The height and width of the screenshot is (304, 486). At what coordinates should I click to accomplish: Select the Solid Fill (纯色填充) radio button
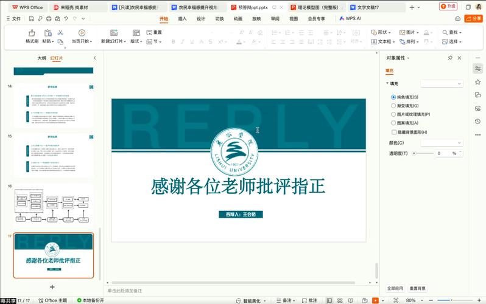coord(393,97)
